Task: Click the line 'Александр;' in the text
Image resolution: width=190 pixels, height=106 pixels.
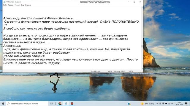Action: click(x=12, y=46)
